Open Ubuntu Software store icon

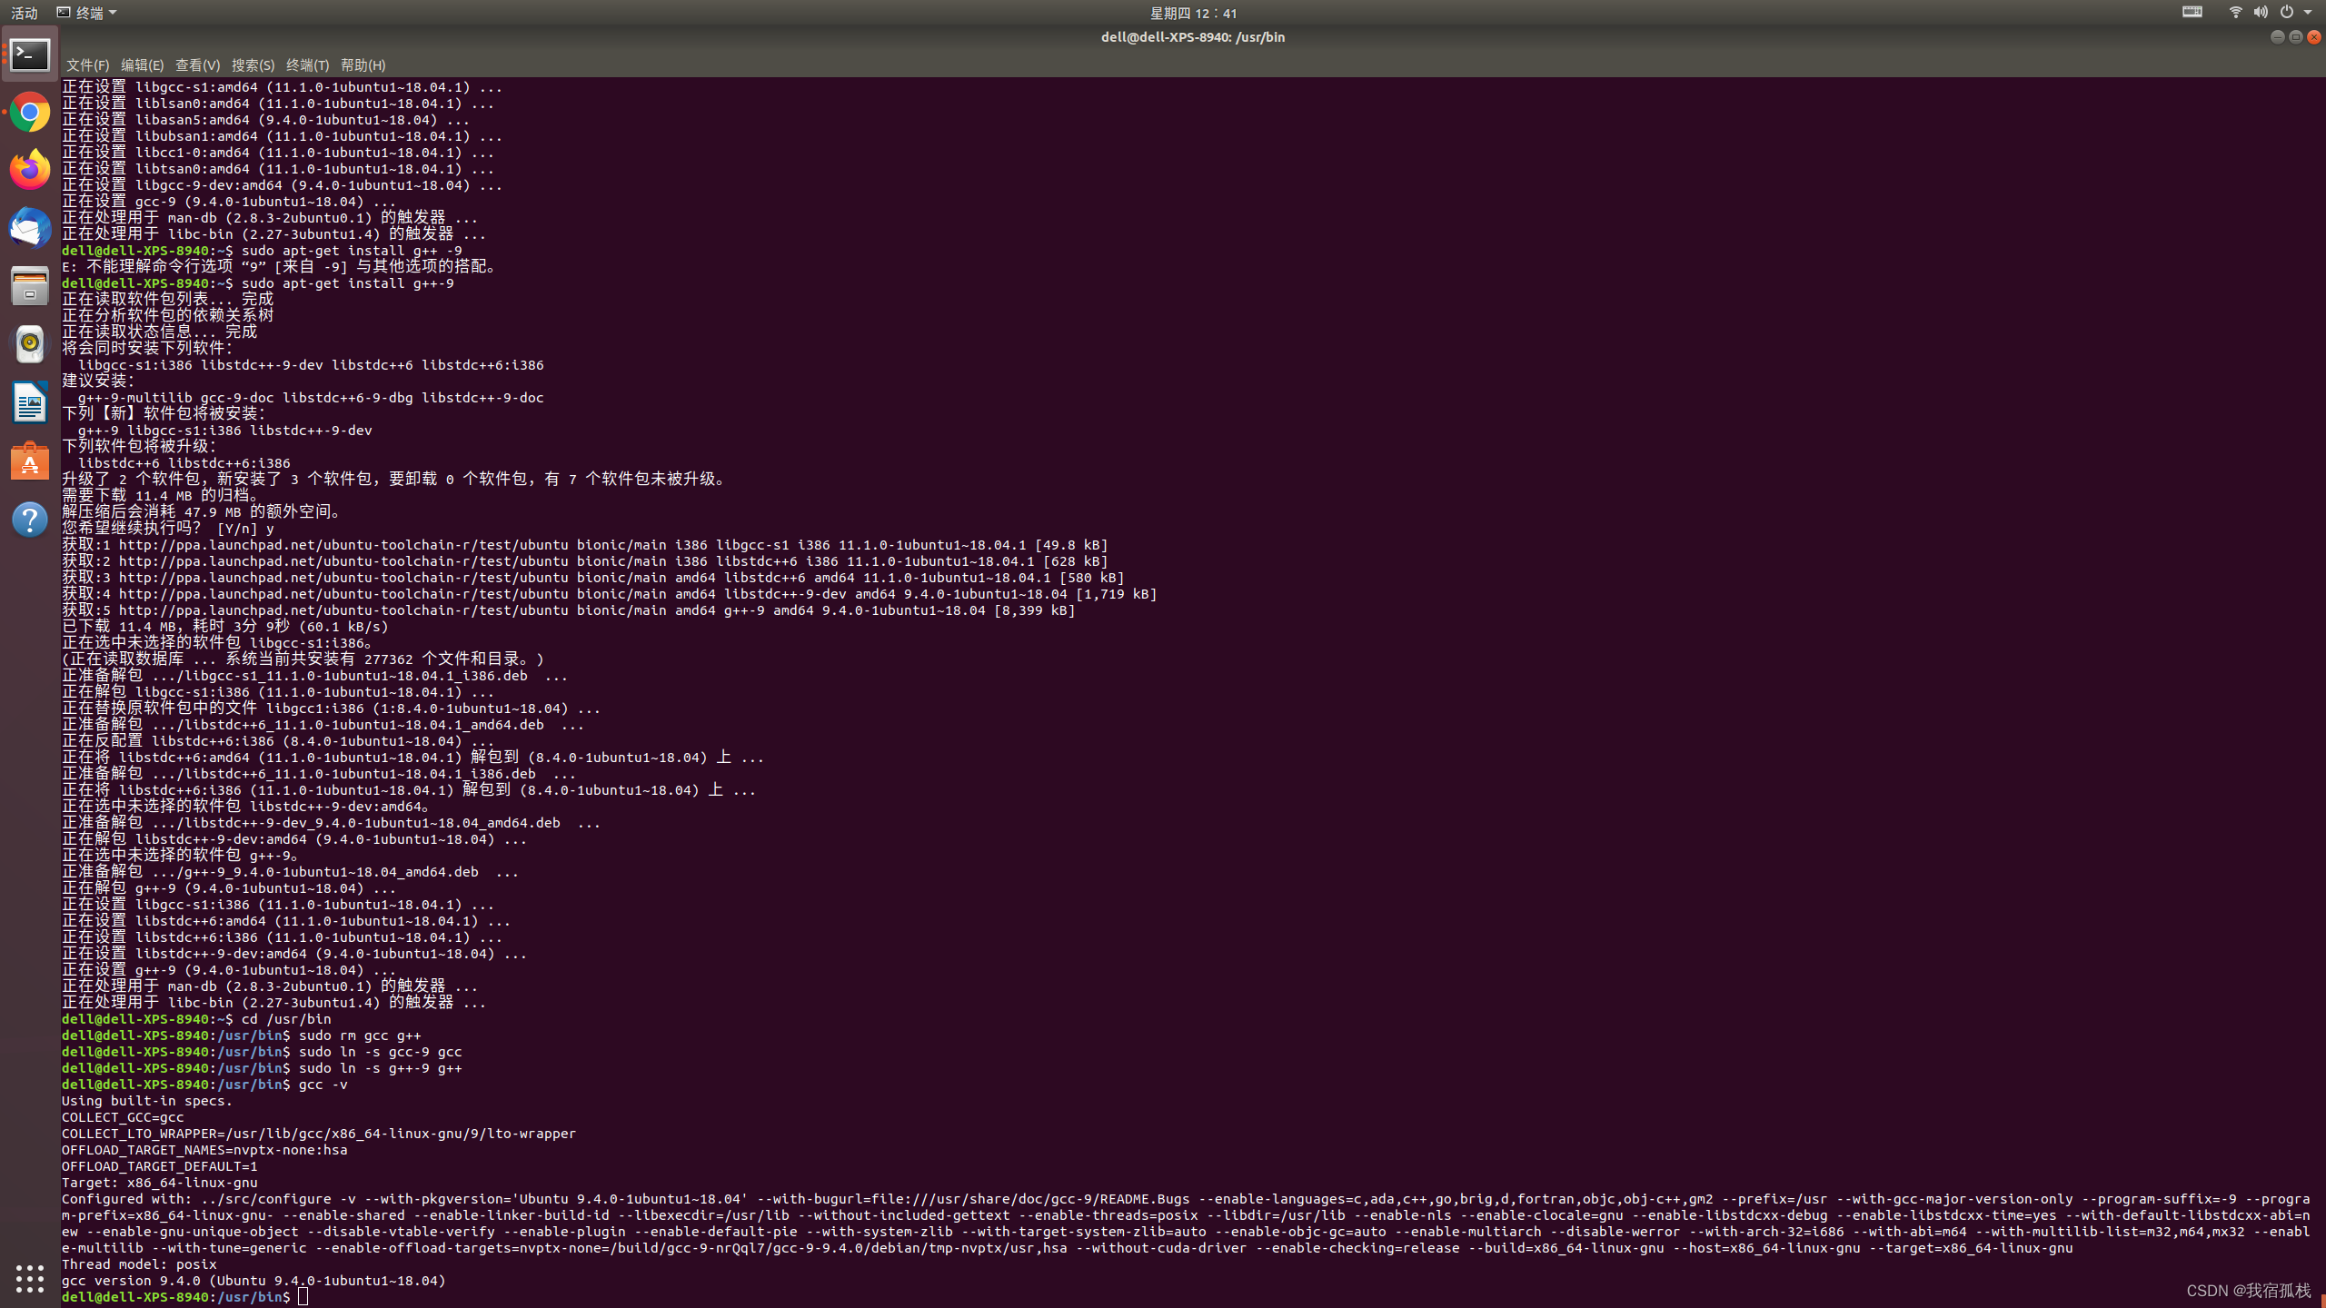[x=30, y=461]
